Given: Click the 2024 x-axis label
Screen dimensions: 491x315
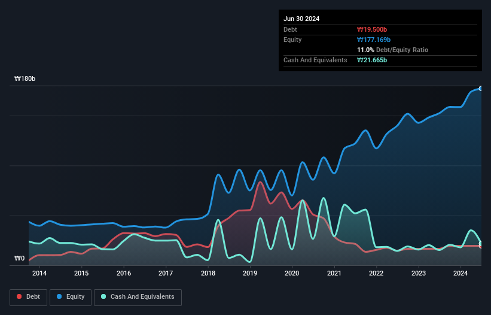Looking at the screenshot, I should pyautogui.click(x=460, y=273).
